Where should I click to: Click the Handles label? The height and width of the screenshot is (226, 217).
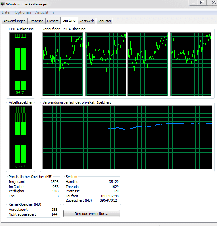(72, 182)
